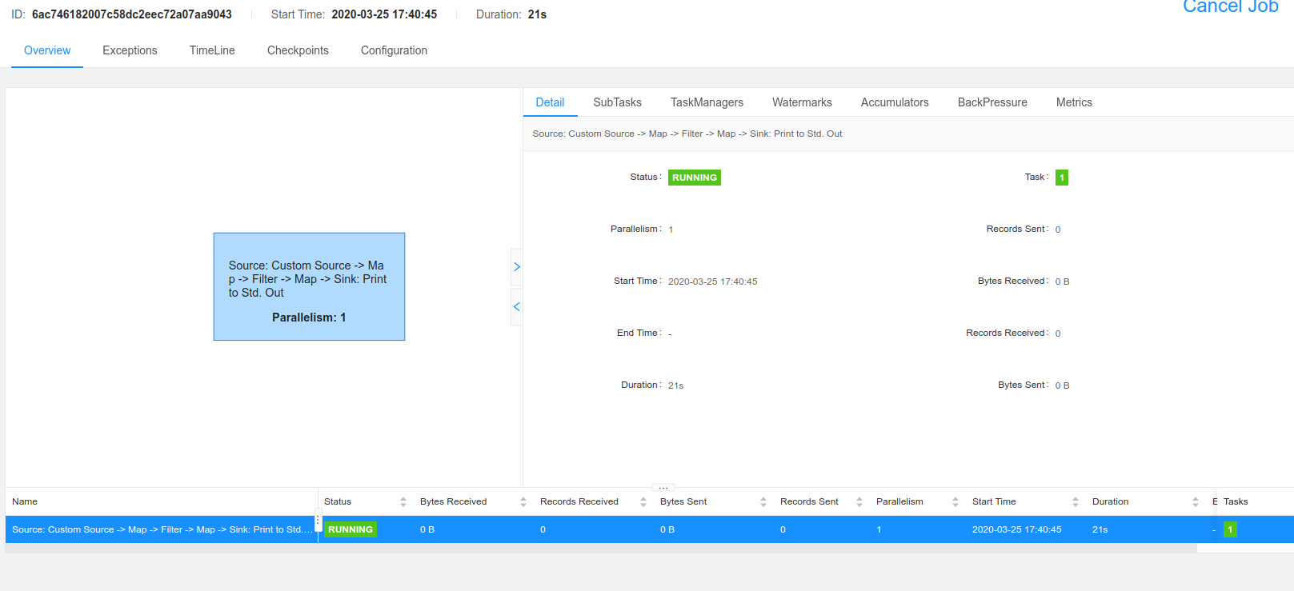Expand detail panel with left chevron
Image resolution: width=1294 pixels, height=591 pixels.
(517, 307)
